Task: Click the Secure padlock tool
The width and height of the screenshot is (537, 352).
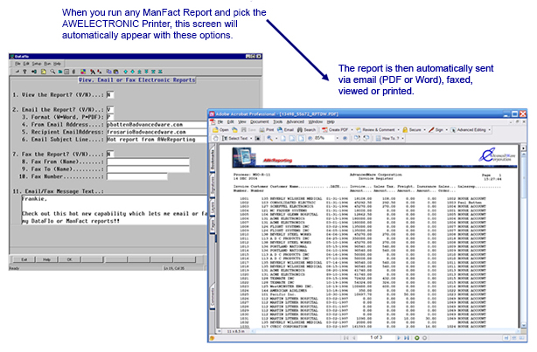Action: (x=412, y=129)
